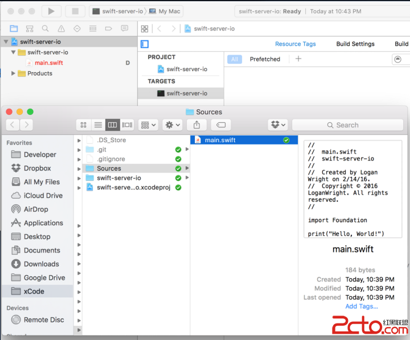Click the Add Tags… link
This screenshot has height=340, width=410.
pos(362,306)
